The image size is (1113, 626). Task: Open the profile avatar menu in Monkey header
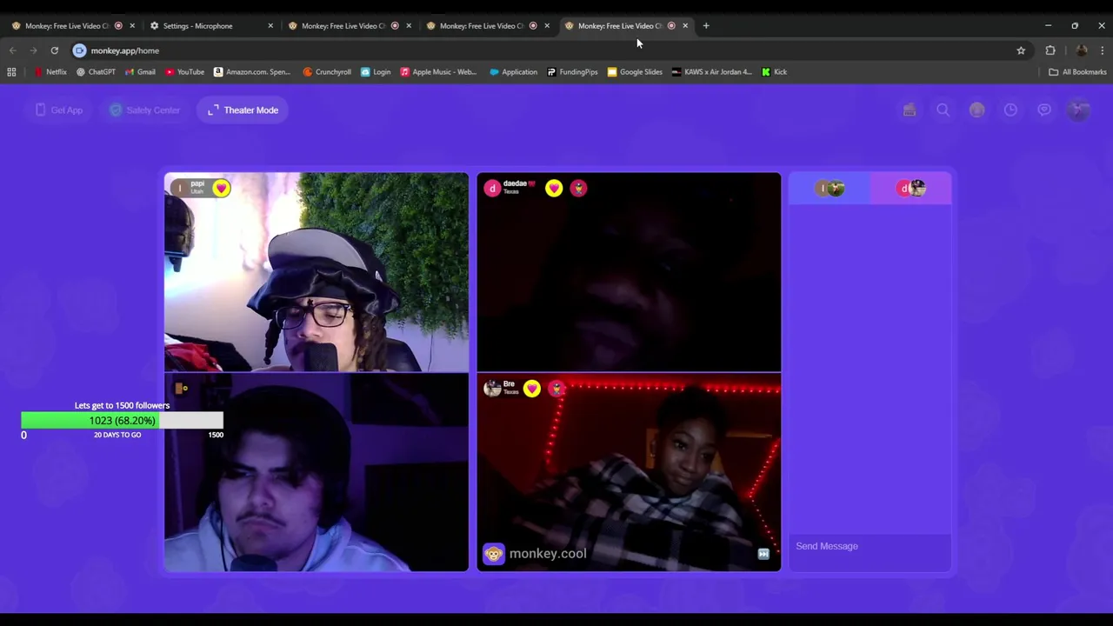(1078, 110)
